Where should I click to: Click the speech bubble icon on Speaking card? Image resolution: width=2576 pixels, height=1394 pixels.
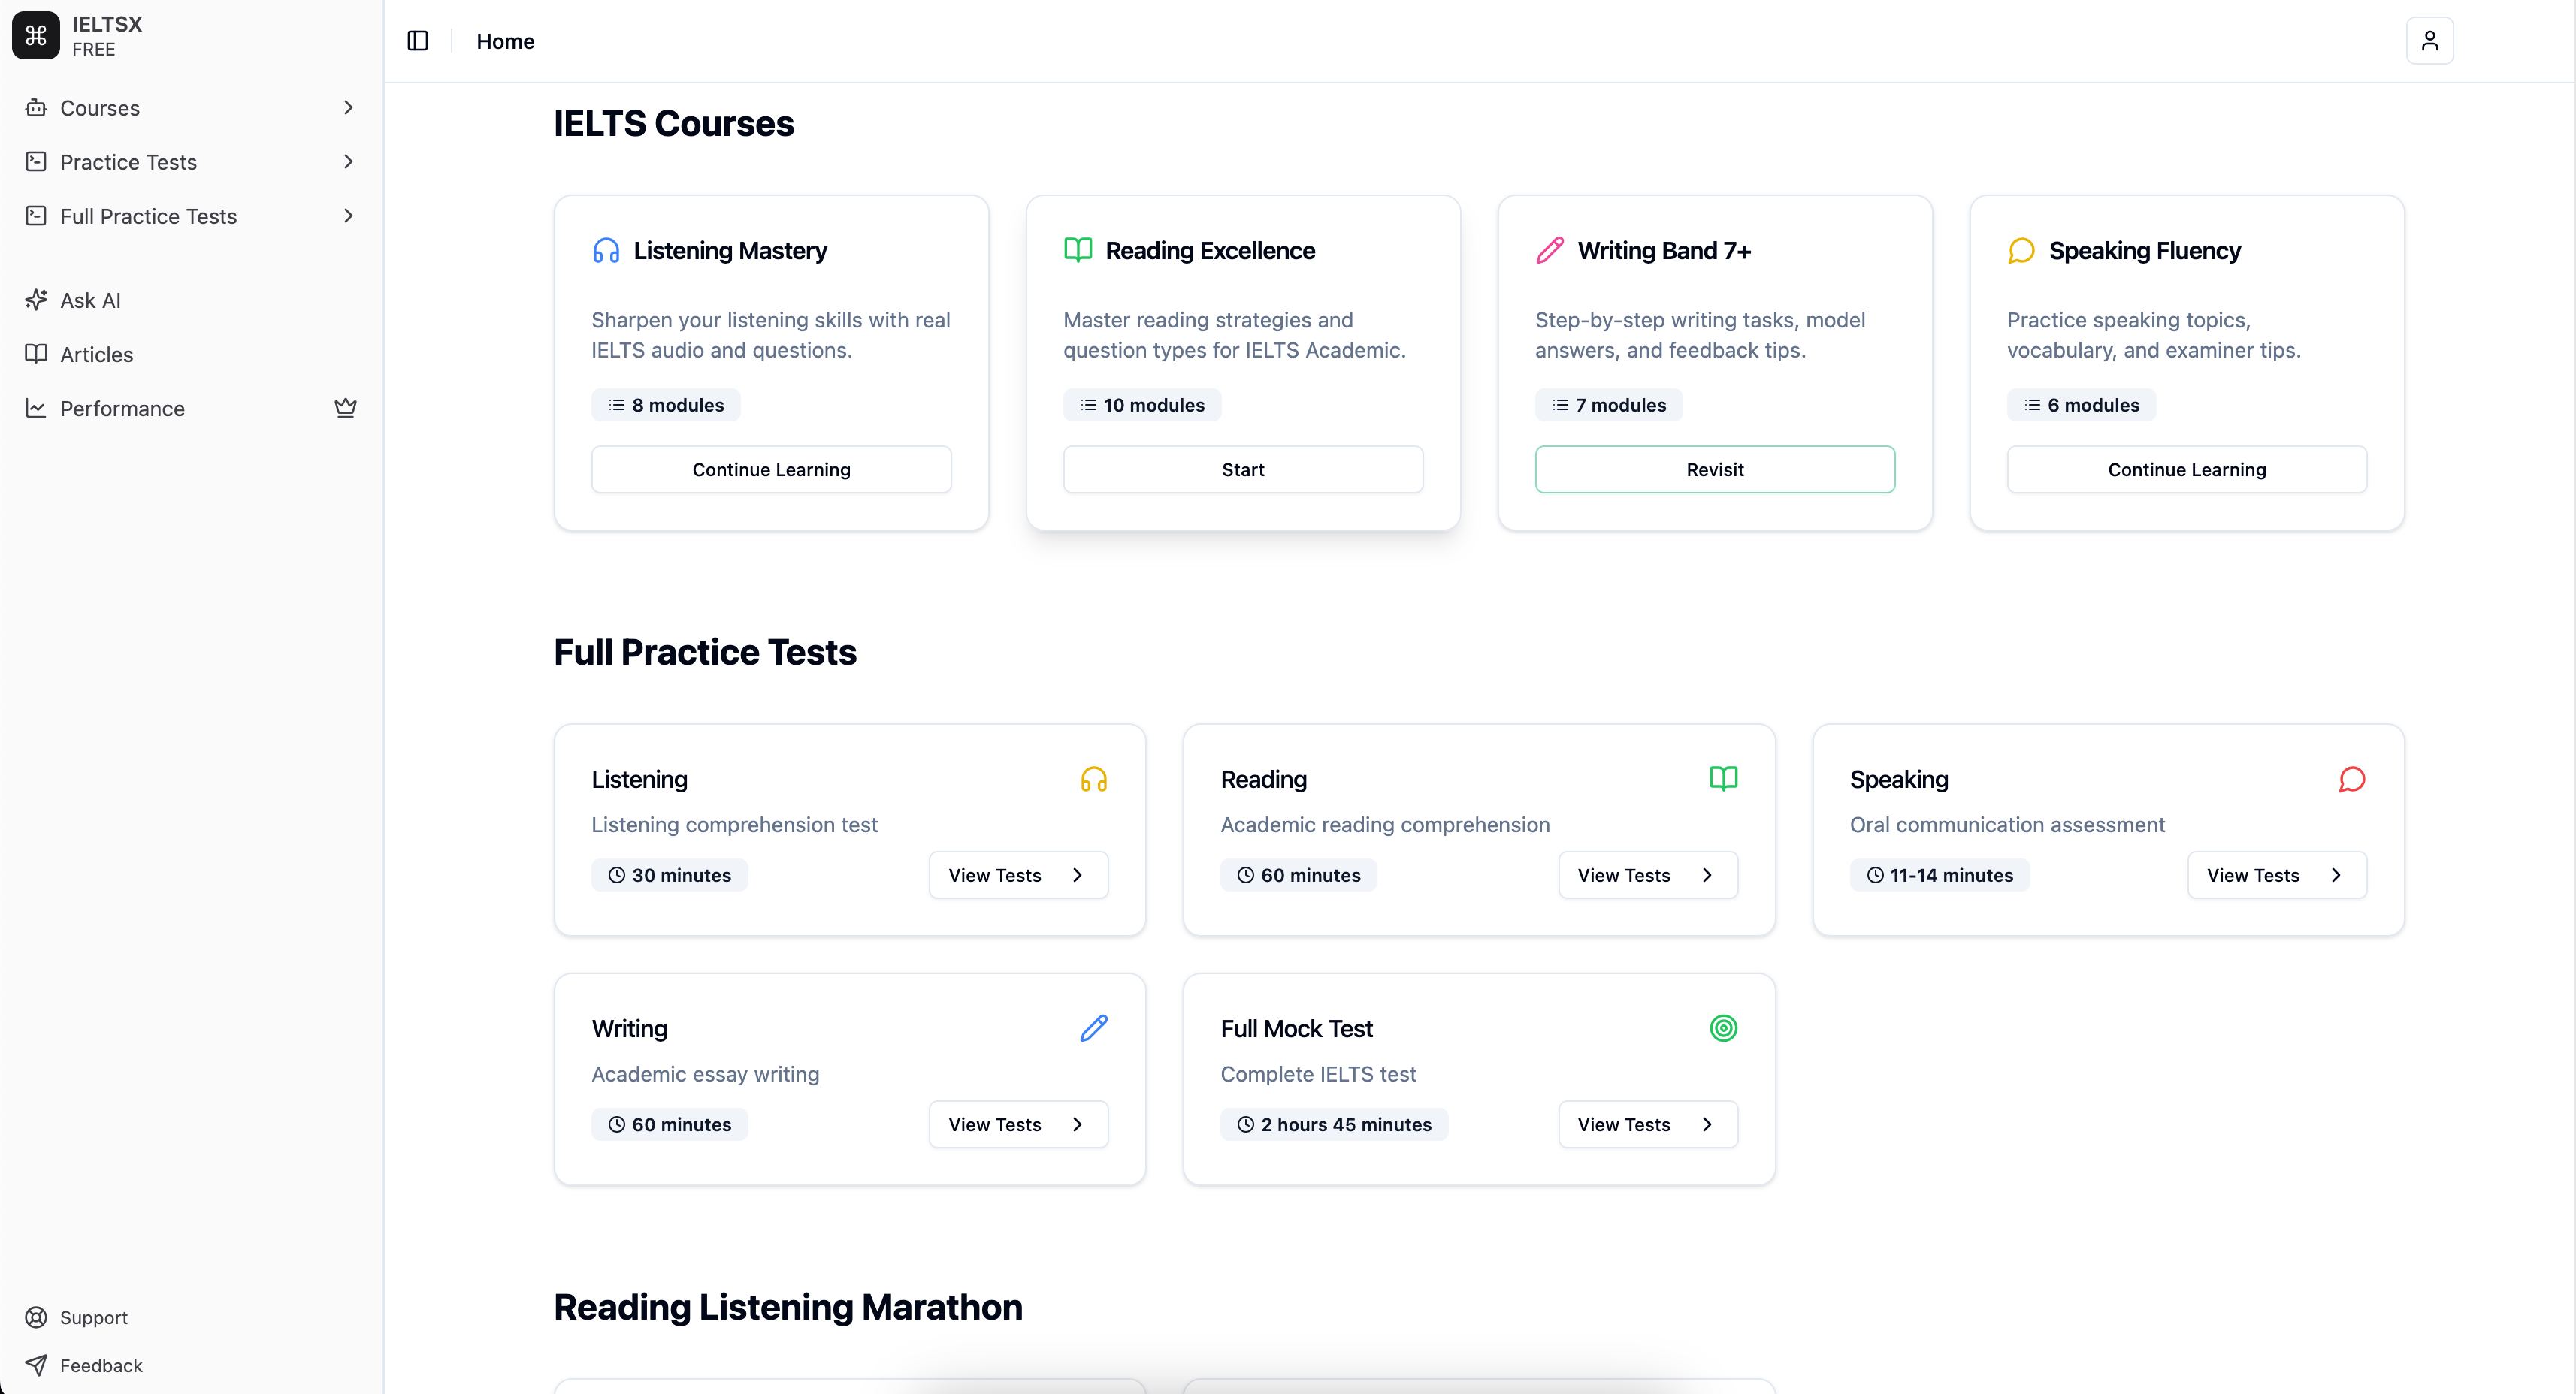(x=2351, y=778)
